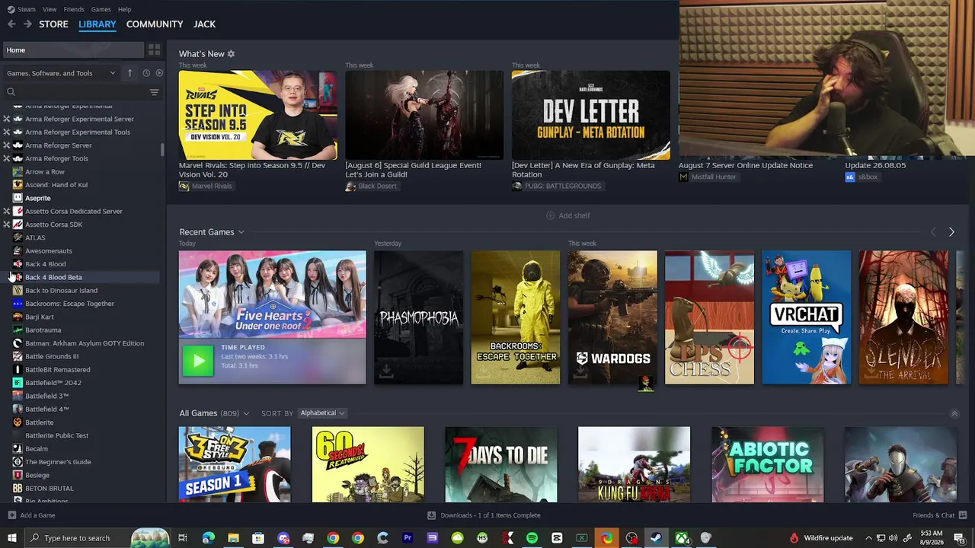Open Downloads status at the bottom
Image resolution: width=975 pixels, height=548 pixels.
pos(484,515)
